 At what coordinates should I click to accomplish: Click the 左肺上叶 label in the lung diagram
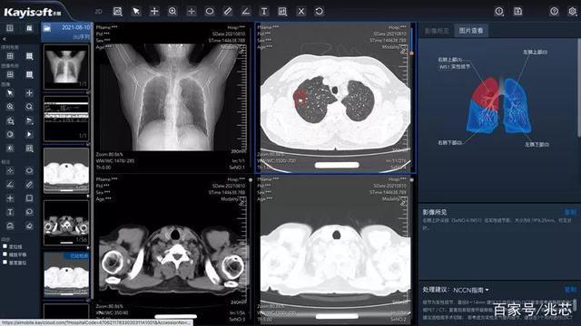click(536, 53)
